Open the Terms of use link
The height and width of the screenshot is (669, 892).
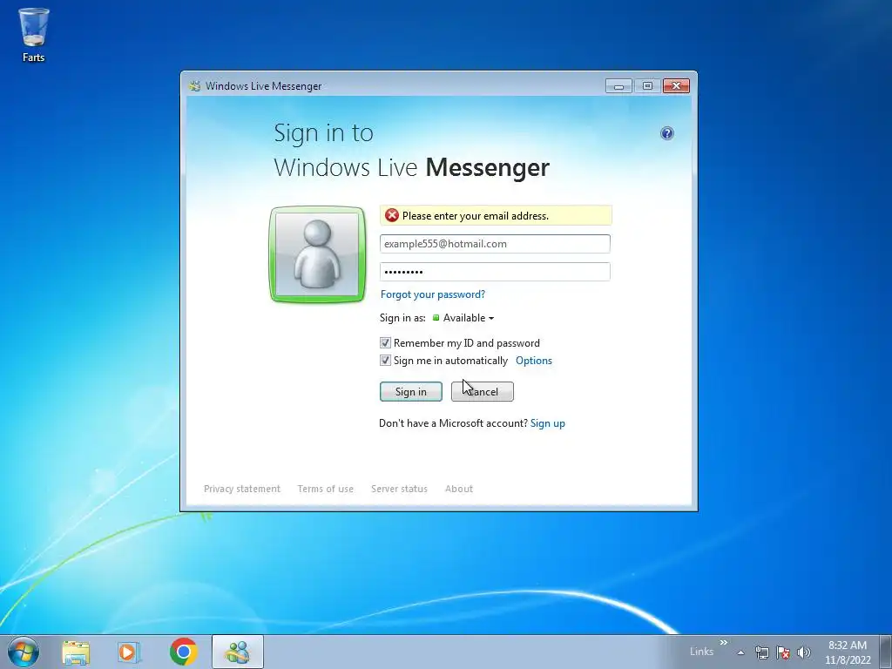point(326,489)
